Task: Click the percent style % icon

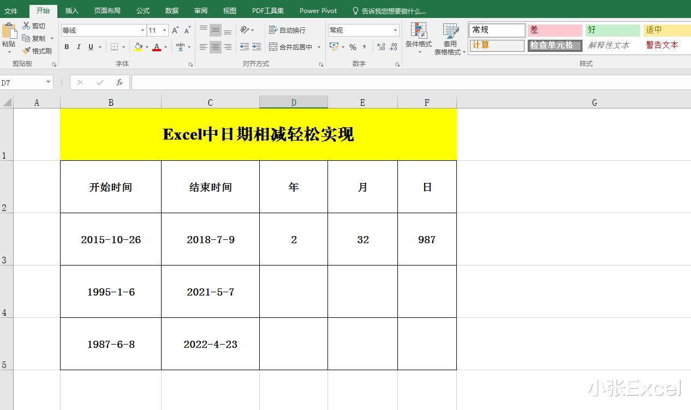Action: point(354,47)
